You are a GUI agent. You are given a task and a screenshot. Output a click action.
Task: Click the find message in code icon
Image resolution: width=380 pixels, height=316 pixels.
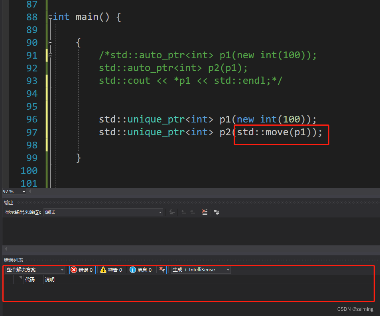point(172,212)
